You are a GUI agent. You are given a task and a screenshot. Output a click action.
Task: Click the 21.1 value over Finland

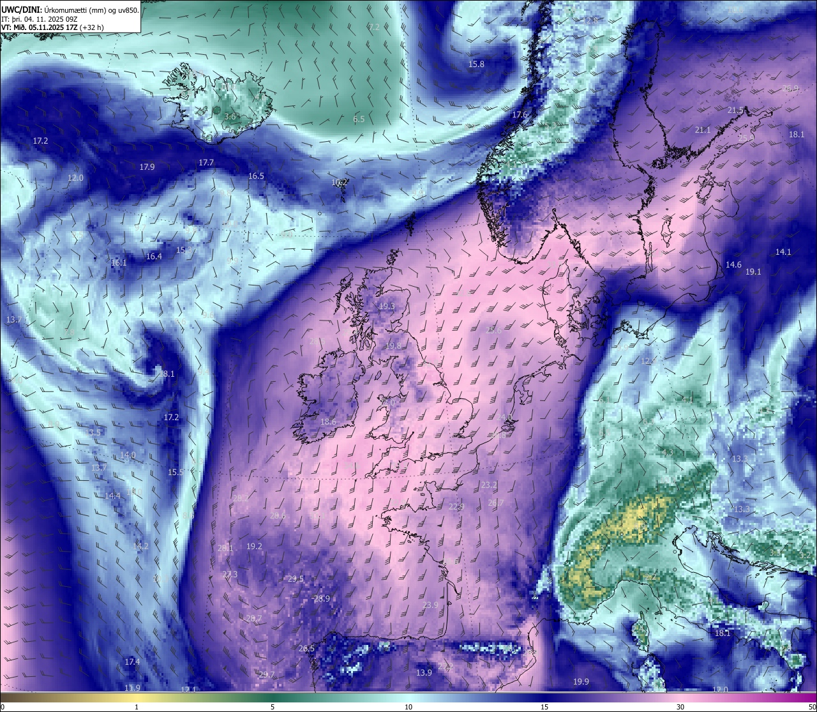[702, 130]
